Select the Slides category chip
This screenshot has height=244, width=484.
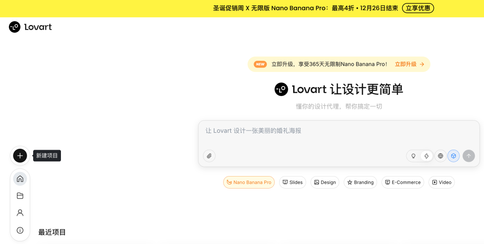coord(293,182)
